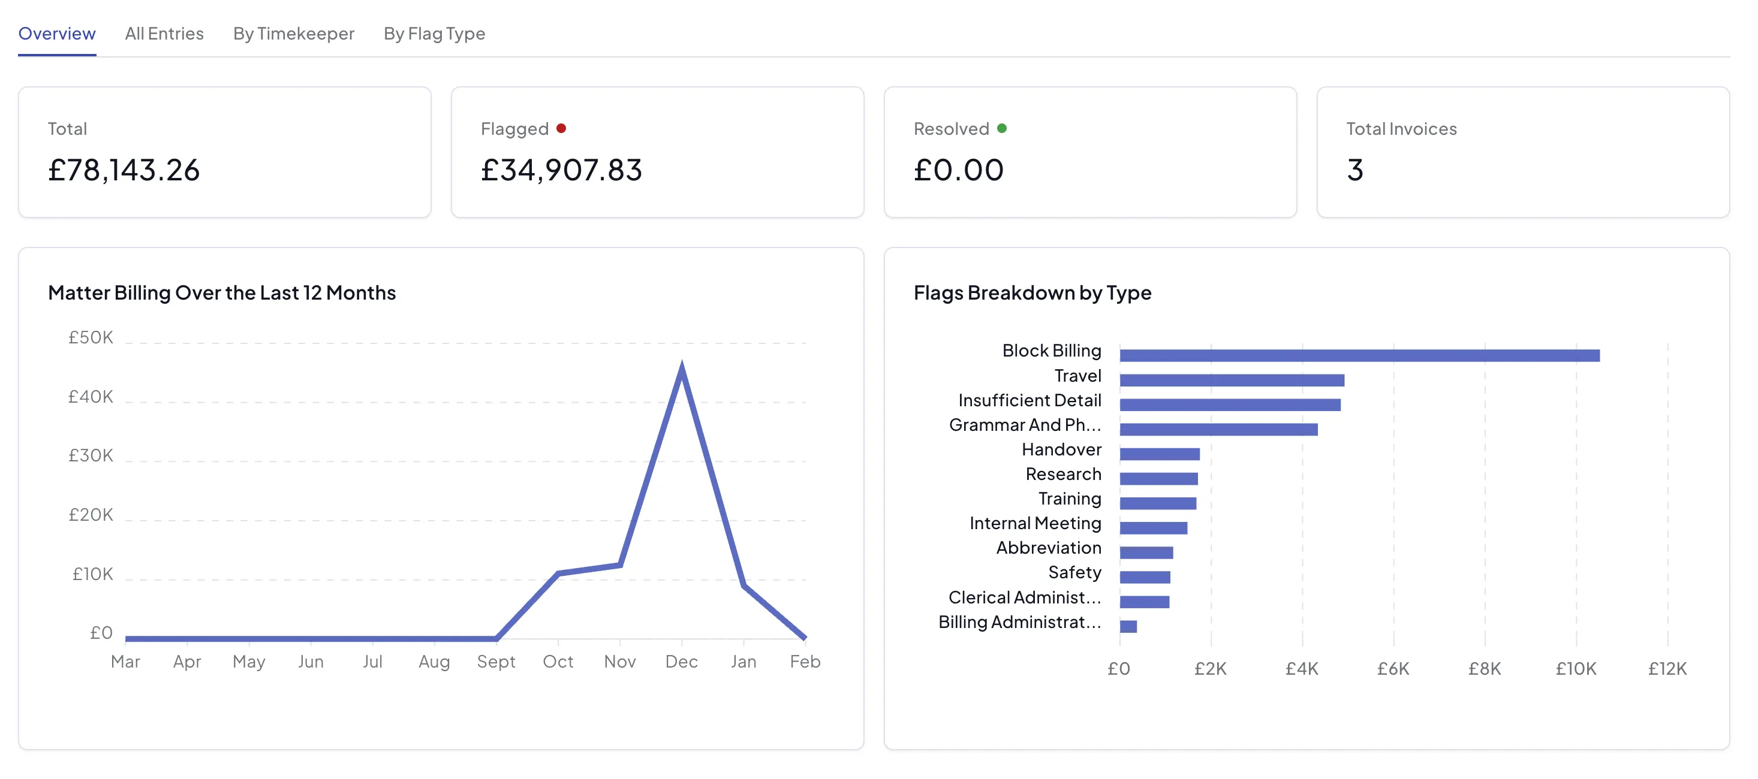
Task: Select the By Flag Type tab
Action: point(434,34)
